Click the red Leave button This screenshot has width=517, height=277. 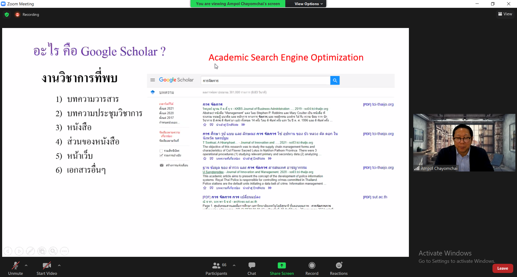502,268
